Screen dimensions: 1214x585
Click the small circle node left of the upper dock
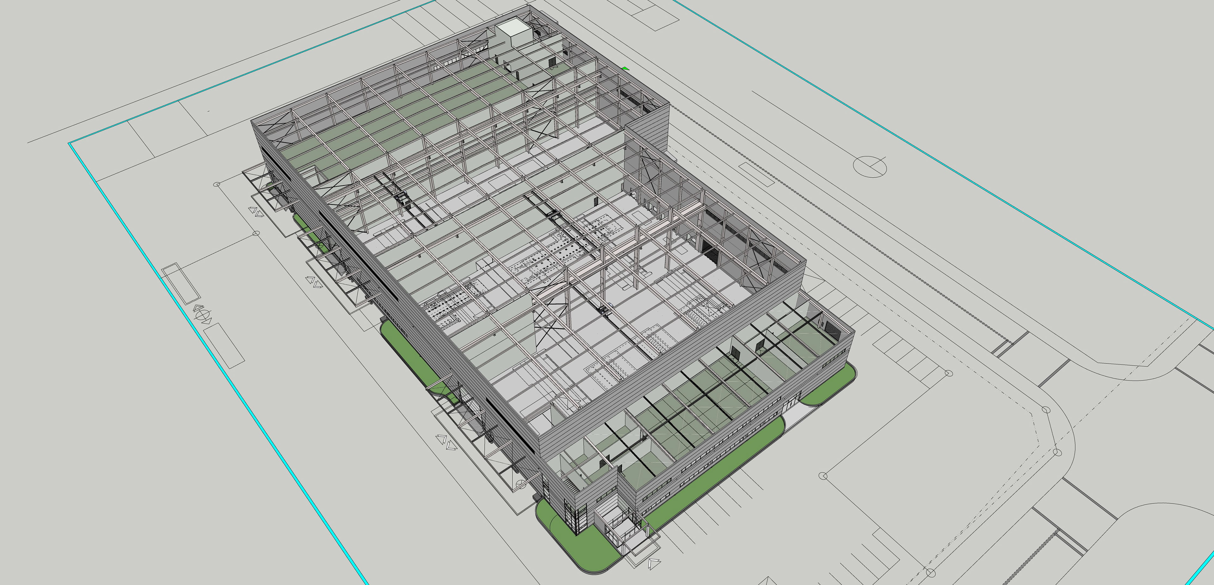tap(217, 185)
